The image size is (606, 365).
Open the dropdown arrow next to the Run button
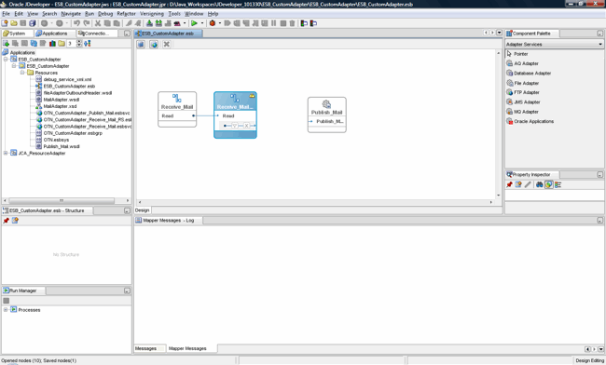202,23
